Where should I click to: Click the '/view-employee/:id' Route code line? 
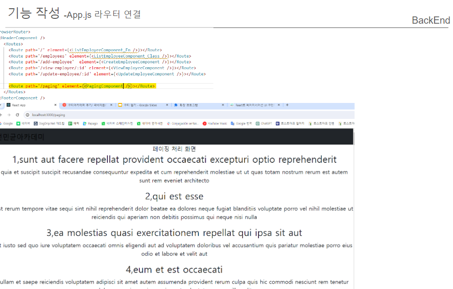pos(102,68)
